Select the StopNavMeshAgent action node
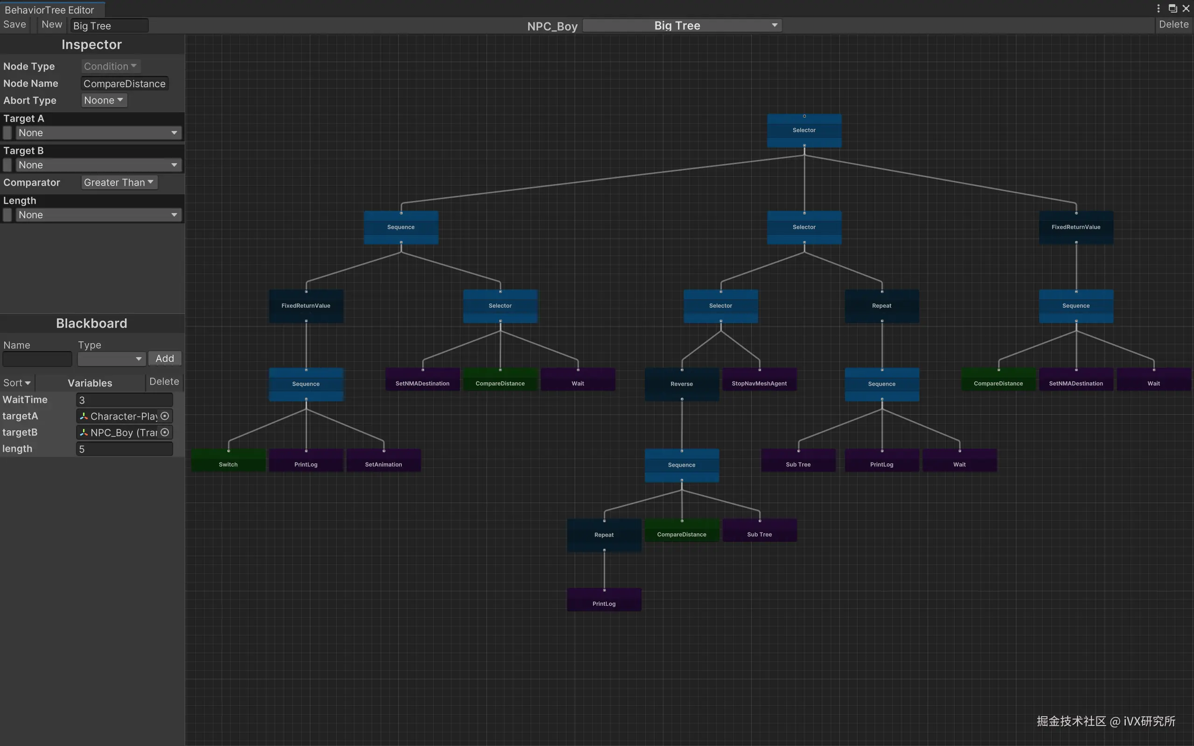 (759, 380)
